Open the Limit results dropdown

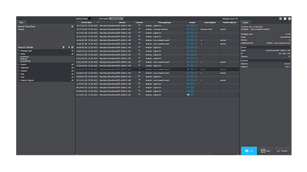point(116,19)
